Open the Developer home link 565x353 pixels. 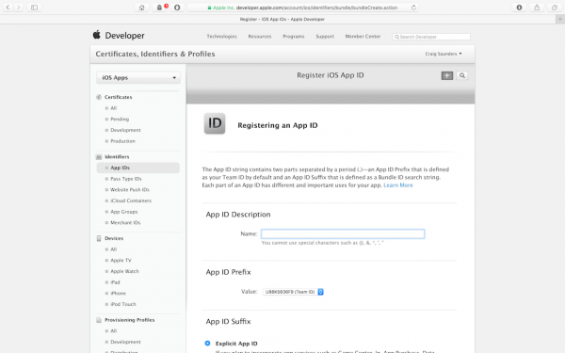pos(124,36)
